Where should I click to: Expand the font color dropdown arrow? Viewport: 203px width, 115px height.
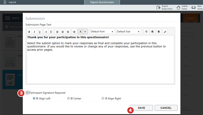click(85, 31)
